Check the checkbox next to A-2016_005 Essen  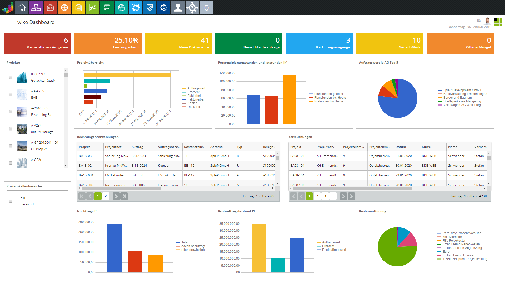coord(11,112)
